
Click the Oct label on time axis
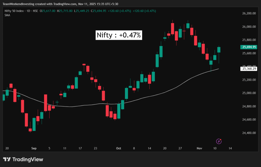(118, 148)
